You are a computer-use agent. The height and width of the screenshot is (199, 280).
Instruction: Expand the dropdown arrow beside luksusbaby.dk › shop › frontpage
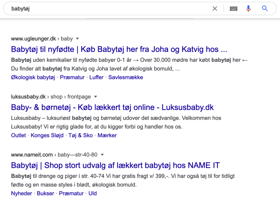tap(95, 97)
